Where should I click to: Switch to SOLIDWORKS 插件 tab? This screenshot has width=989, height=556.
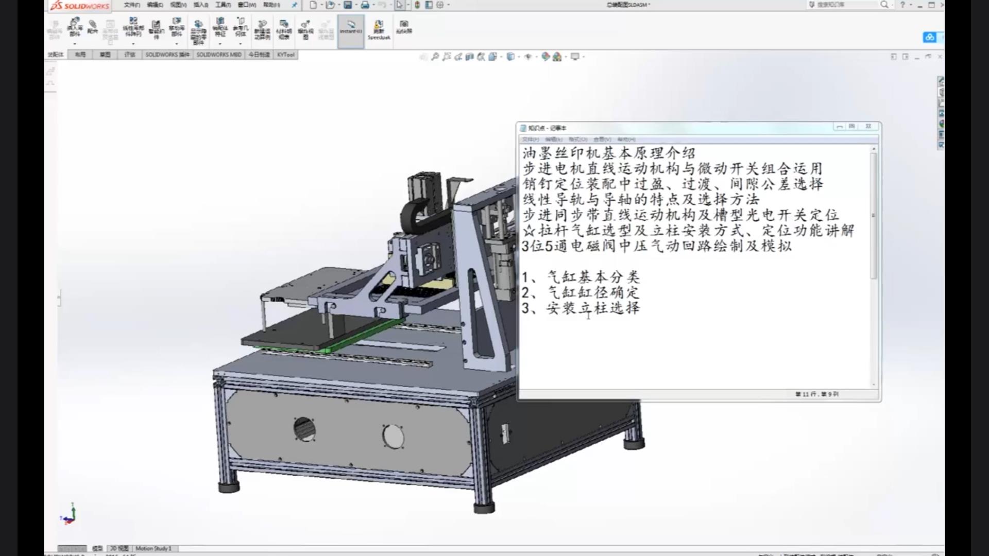pyautogui.click(x=167, y=55)
